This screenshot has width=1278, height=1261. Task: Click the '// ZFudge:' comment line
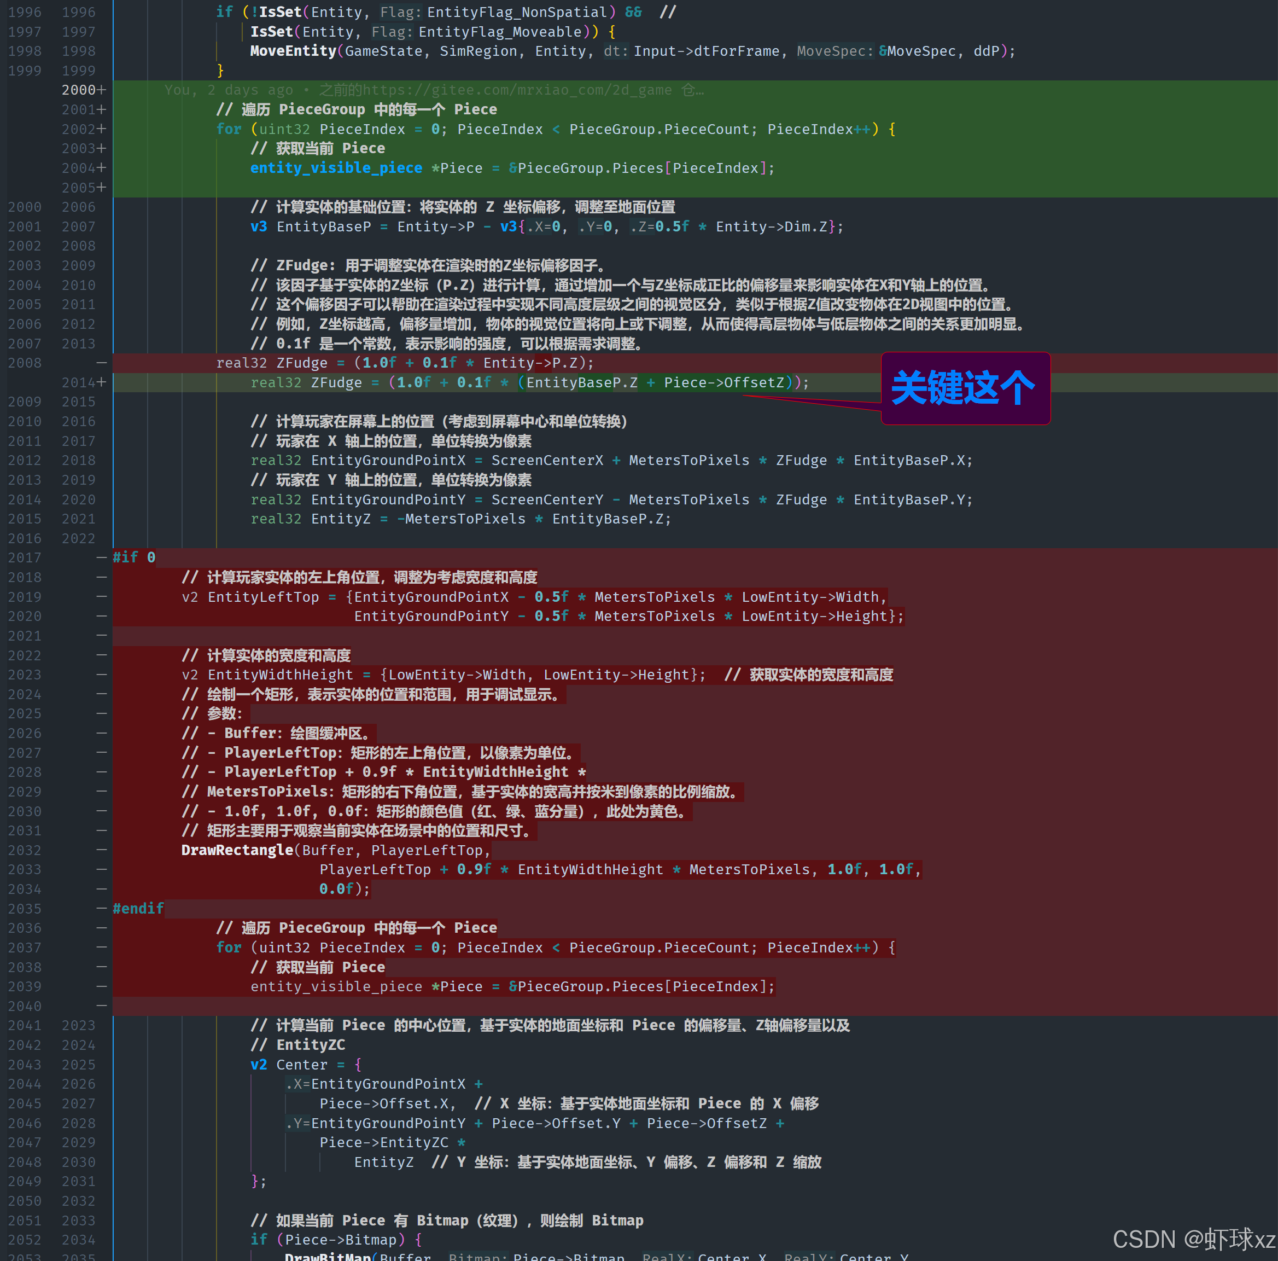click(x=428, y=265)
